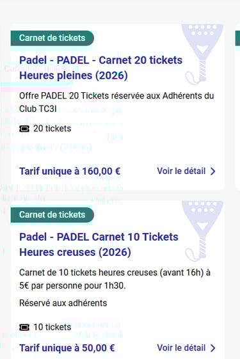Image resolution: width=240 pixels, height=359 pixels.
Task: Click the padel racket icon on Heures creuses card
Action: point(202,231)
